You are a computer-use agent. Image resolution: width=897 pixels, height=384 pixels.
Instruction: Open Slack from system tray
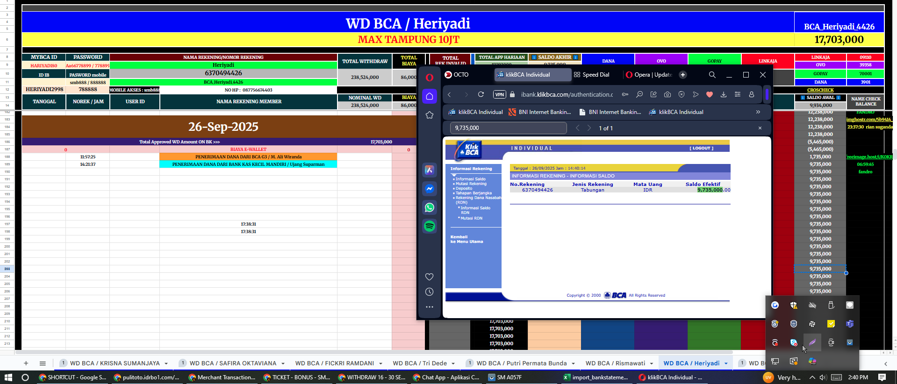point(812,324)
